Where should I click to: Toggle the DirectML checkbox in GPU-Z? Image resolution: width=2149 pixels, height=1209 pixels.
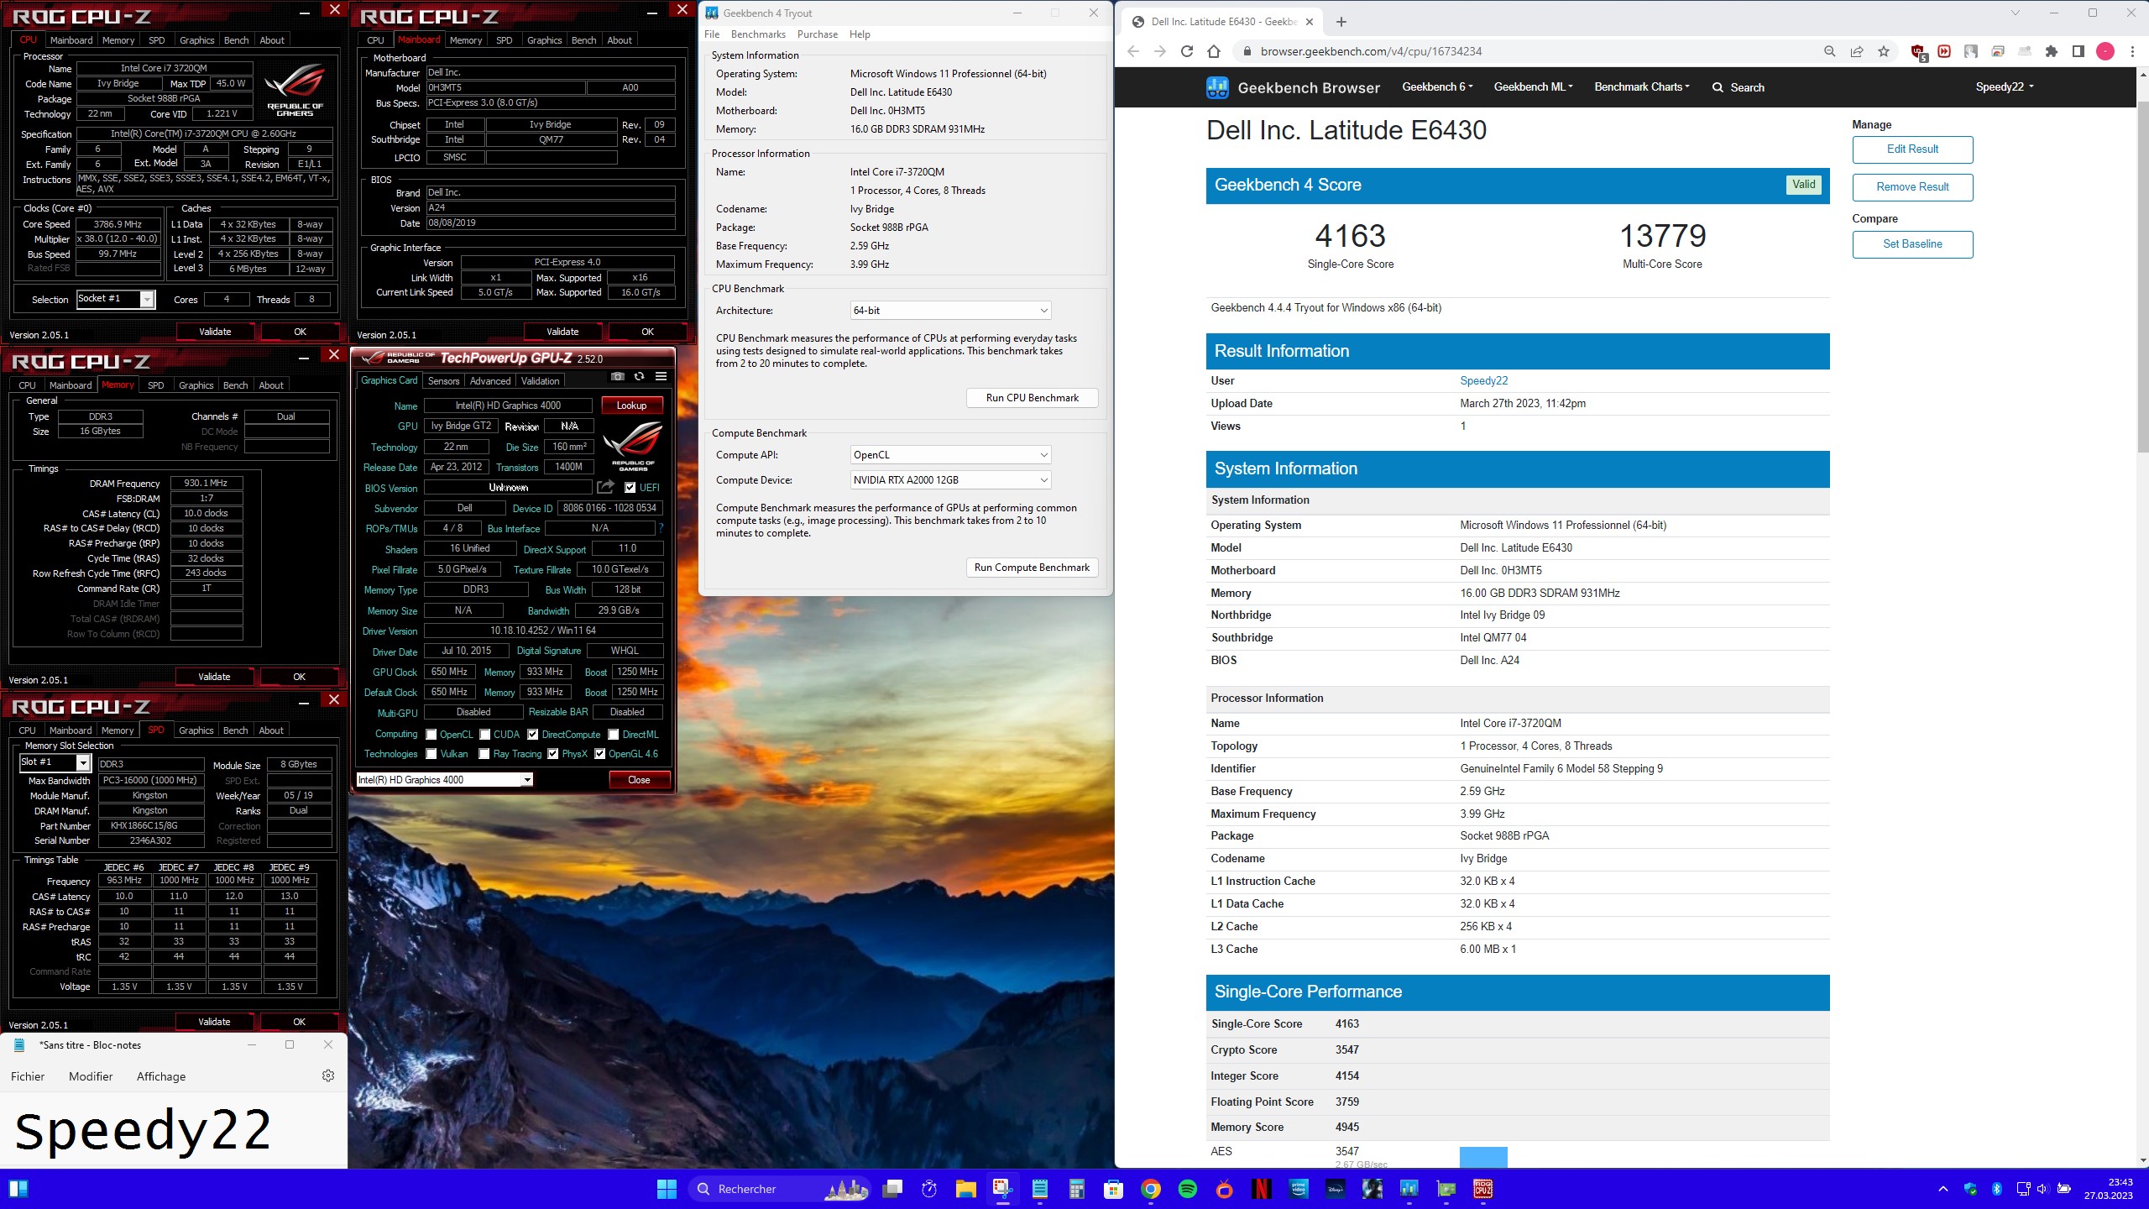(x=614, y=735)
